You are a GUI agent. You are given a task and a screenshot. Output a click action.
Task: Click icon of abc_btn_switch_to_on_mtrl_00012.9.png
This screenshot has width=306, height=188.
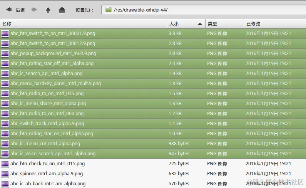click(x=5, y=44)
